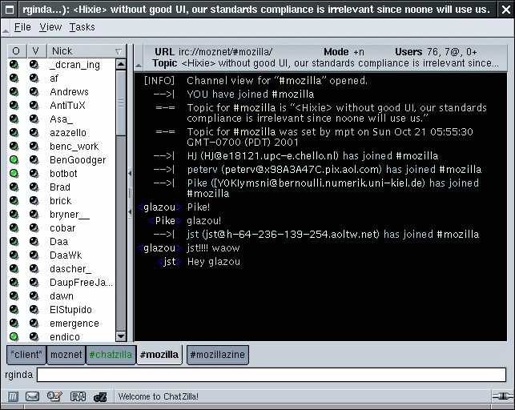Launch Composer icon in status bar
The image size is (515, 410).
[x=54, y=396]
